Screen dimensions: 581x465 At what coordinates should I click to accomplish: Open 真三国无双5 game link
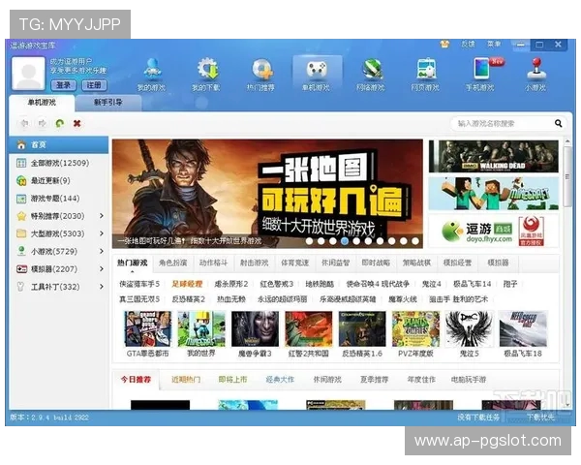point(139,299)
